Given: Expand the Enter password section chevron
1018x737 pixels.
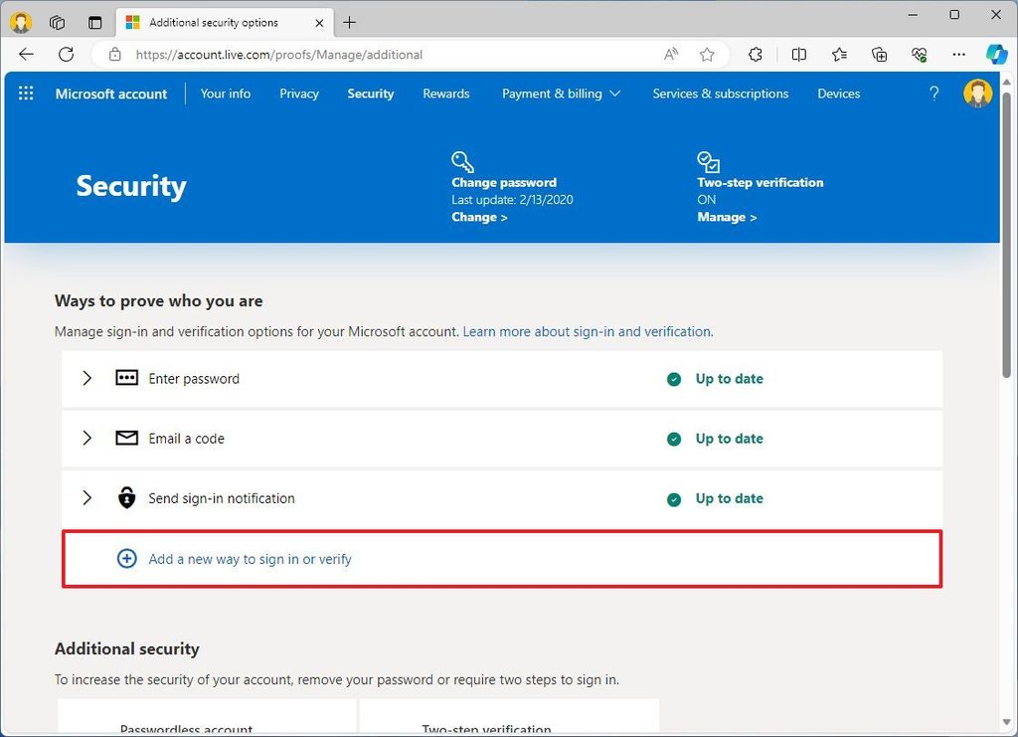Looking at the screenshot, I should [86, 378].
